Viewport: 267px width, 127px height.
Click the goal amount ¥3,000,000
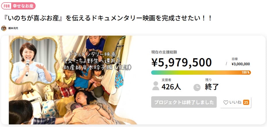[x=241, y=64]
